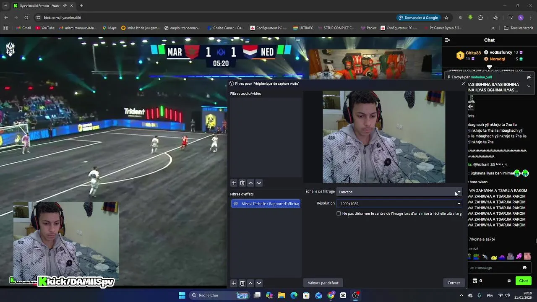Image resolution: width=537 pixels, height=302 pixels.
Task: Click the FRA language indicator
Action: click(x=490, y=295)
